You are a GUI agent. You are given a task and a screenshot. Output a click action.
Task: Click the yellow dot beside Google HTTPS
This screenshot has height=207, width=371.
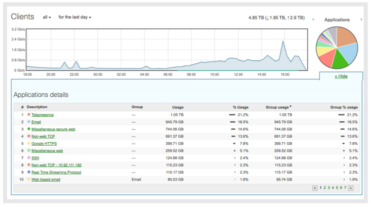tap(28, 143)
